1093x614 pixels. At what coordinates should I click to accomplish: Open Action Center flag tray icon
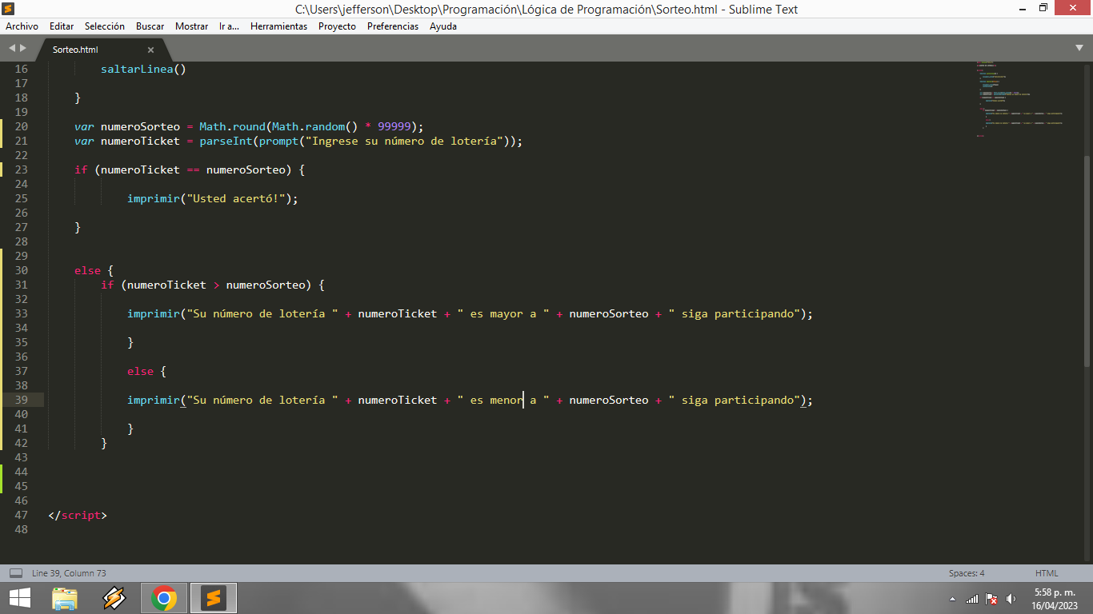(991, 599)
